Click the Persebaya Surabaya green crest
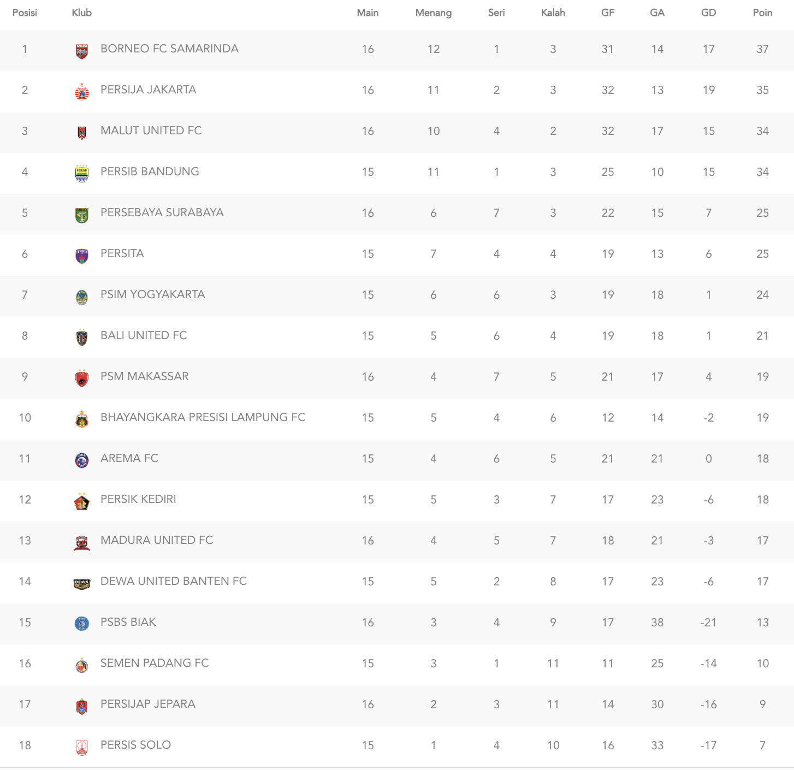 pyautogui.click(x=82, y=215)
